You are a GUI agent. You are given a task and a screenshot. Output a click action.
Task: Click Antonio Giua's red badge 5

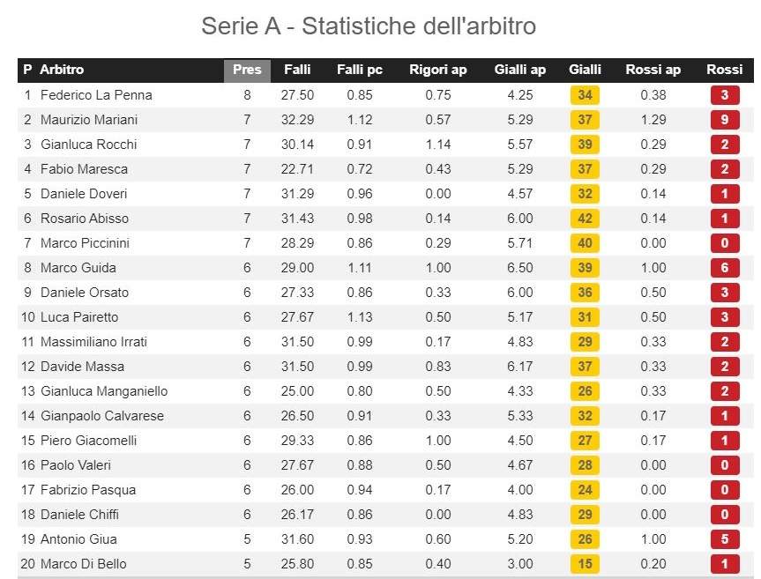pyautogui.click(x=725, y=539)
